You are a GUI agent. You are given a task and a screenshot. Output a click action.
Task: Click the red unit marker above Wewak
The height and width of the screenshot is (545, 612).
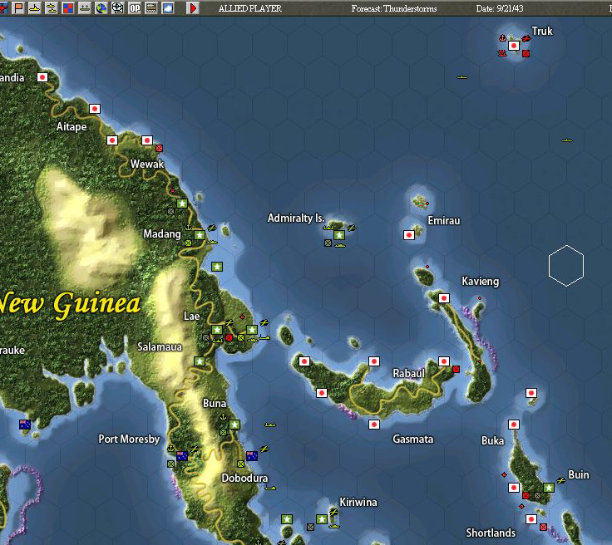(x=159, y=148)
